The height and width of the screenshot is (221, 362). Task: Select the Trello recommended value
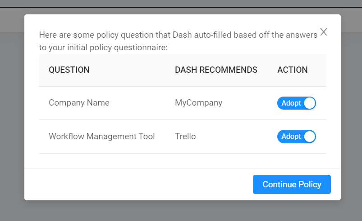pos(185,136)
